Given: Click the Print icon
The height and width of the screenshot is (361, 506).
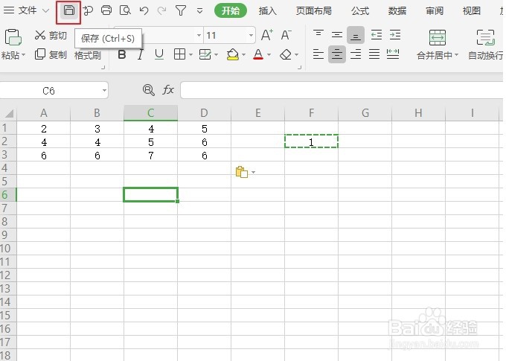Looking at the screenshot, I should tap(106, 10).
